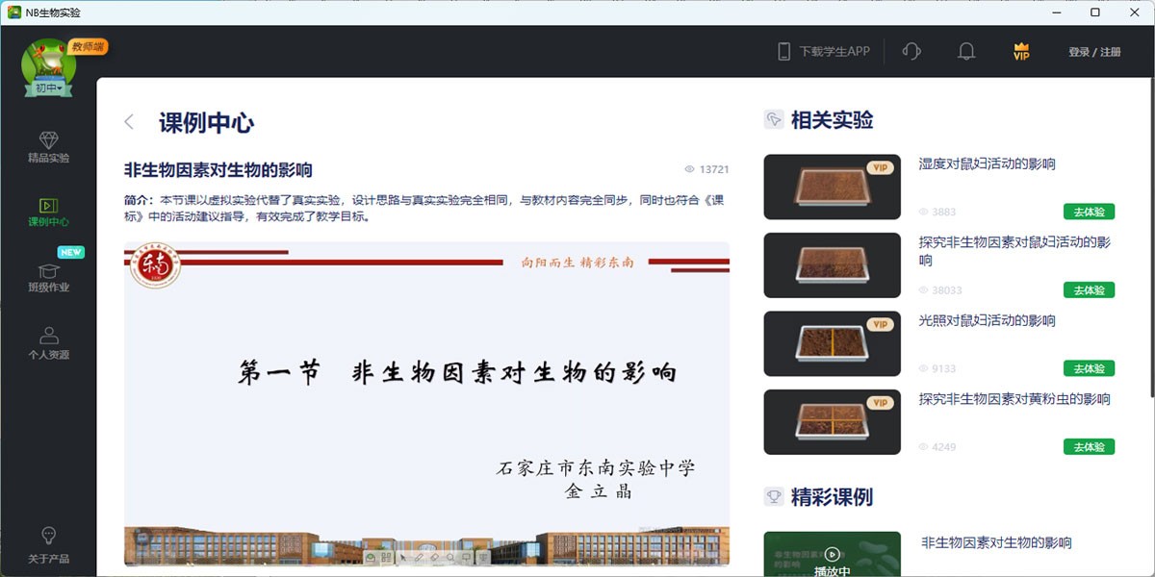Open 关于产品 lightbulb icon
This screenshot has width=1155, height=577.
(48, 544)
